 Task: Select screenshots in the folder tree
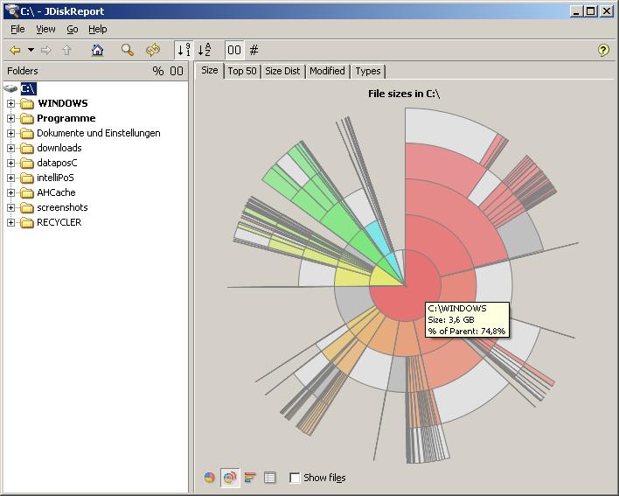click(x=62, y=207)
